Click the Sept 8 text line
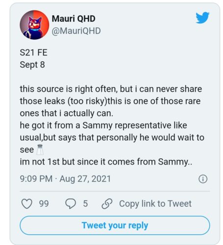This screenshot has height=245, width=223. click(x=32, y=65)
